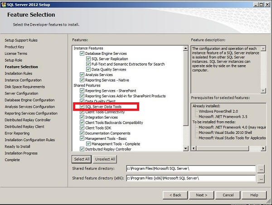This screenshot has width=272, height=205.
Task: Click the Unselect All button
Action: [105, 159]
